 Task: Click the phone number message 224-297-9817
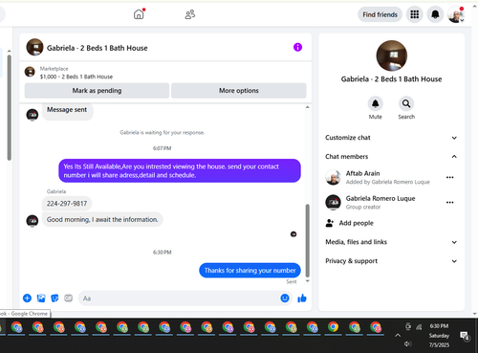click(67, 204)
